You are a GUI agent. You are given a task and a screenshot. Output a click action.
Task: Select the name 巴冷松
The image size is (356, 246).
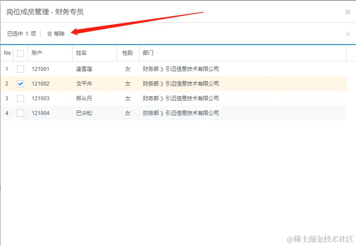(84, 113)
